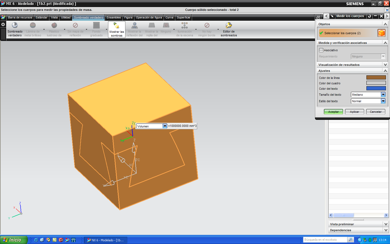Click the Aplicar button
390x244 pixels.
click(x=355, y=112)
